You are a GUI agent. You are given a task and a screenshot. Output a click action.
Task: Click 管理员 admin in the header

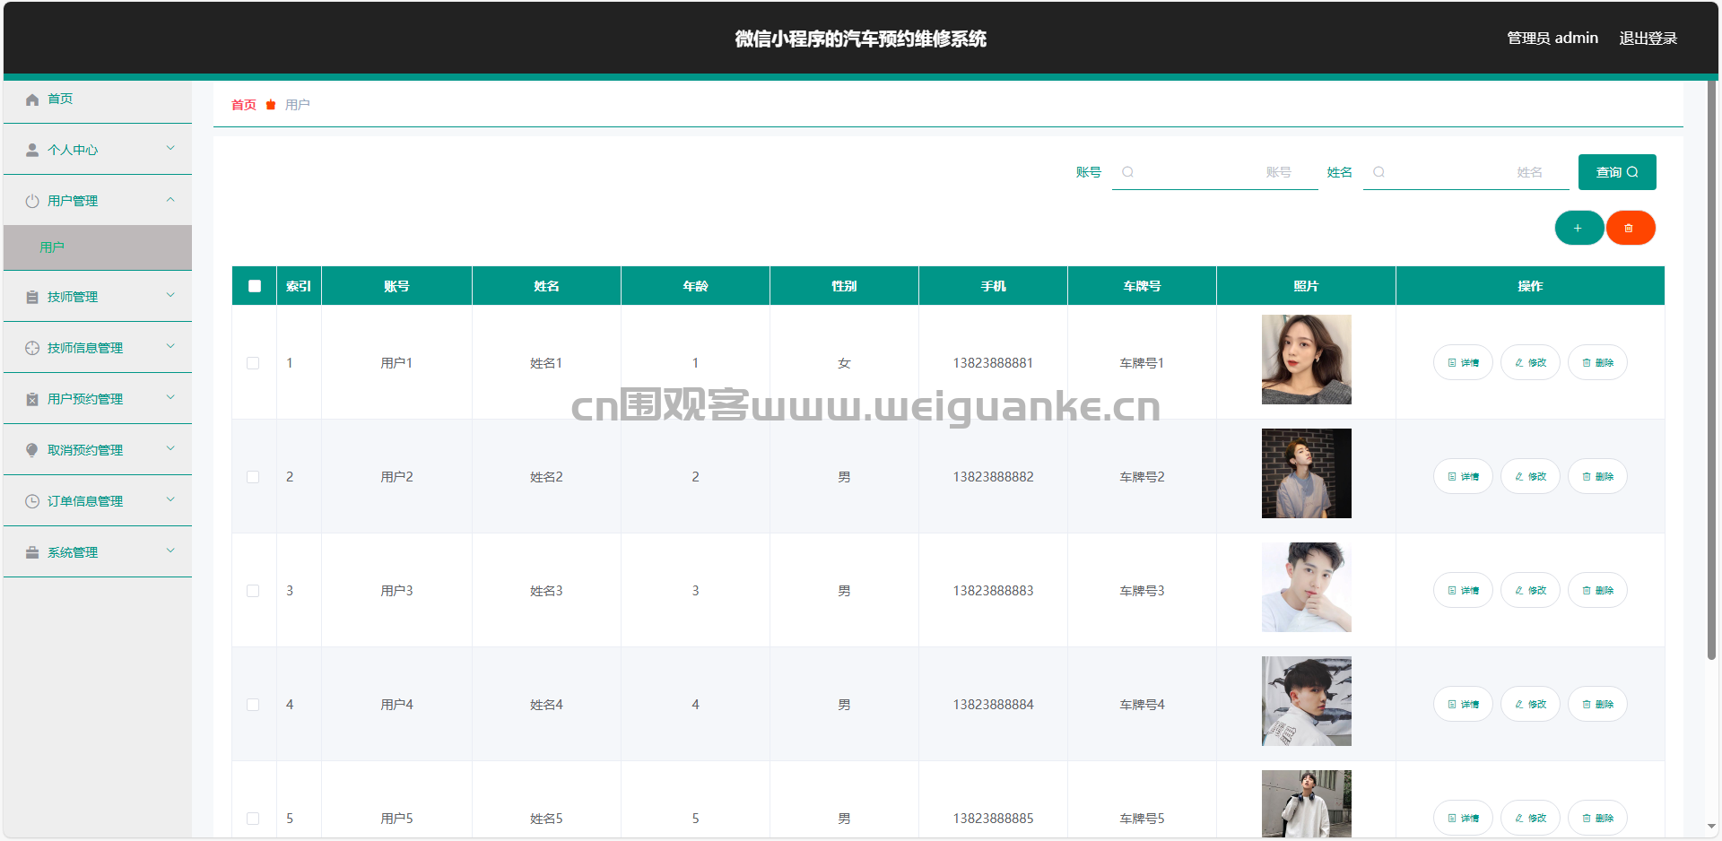(1552, 39)
